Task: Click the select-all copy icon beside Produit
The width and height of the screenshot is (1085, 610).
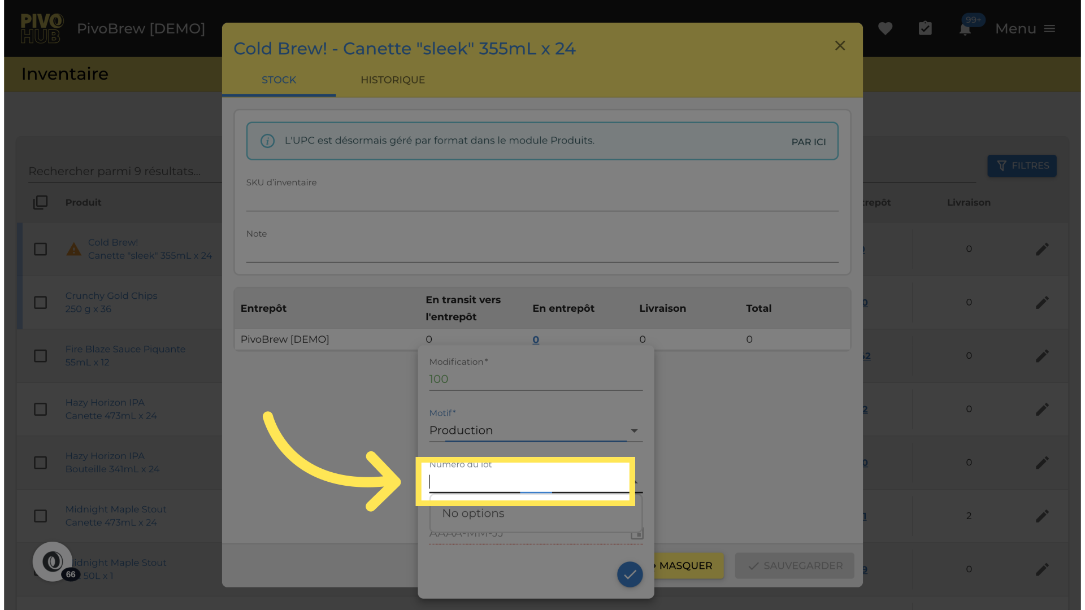Action: [x=41, y=202]
